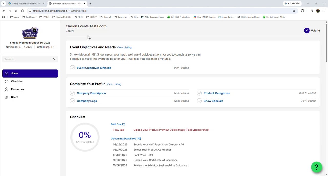328x176 pixels.
Task: Open the PG 27 bookmarks folder
Action: [x=78, y=17]
